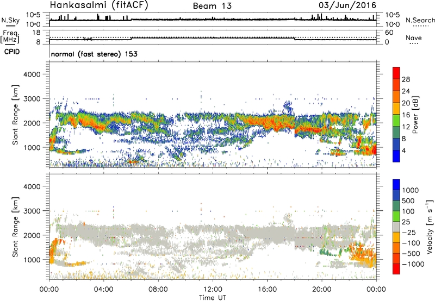Click the Slant Range [km] label of velocity panel
Image resolution: width=435 pixels, height=301 pixels.
15,227
